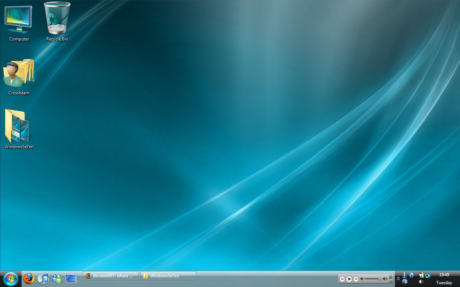
Task: Switch to the deviantART taskbar window
Action: (110, 276)
